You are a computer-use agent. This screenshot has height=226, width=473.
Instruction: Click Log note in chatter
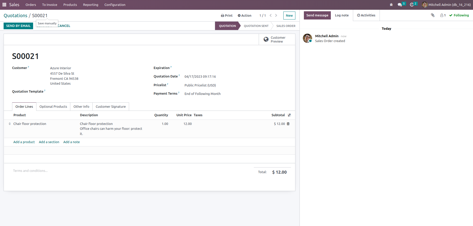pyautogui.click(x=342, y=15)
